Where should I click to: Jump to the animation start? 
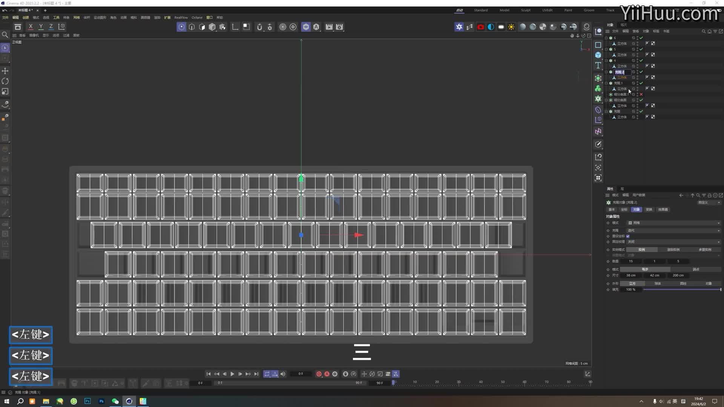coord(209,374)
